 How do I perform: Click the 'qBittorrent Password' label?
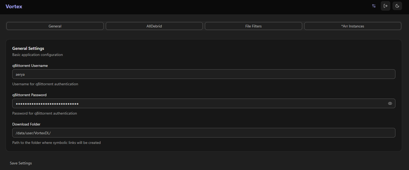29,95
